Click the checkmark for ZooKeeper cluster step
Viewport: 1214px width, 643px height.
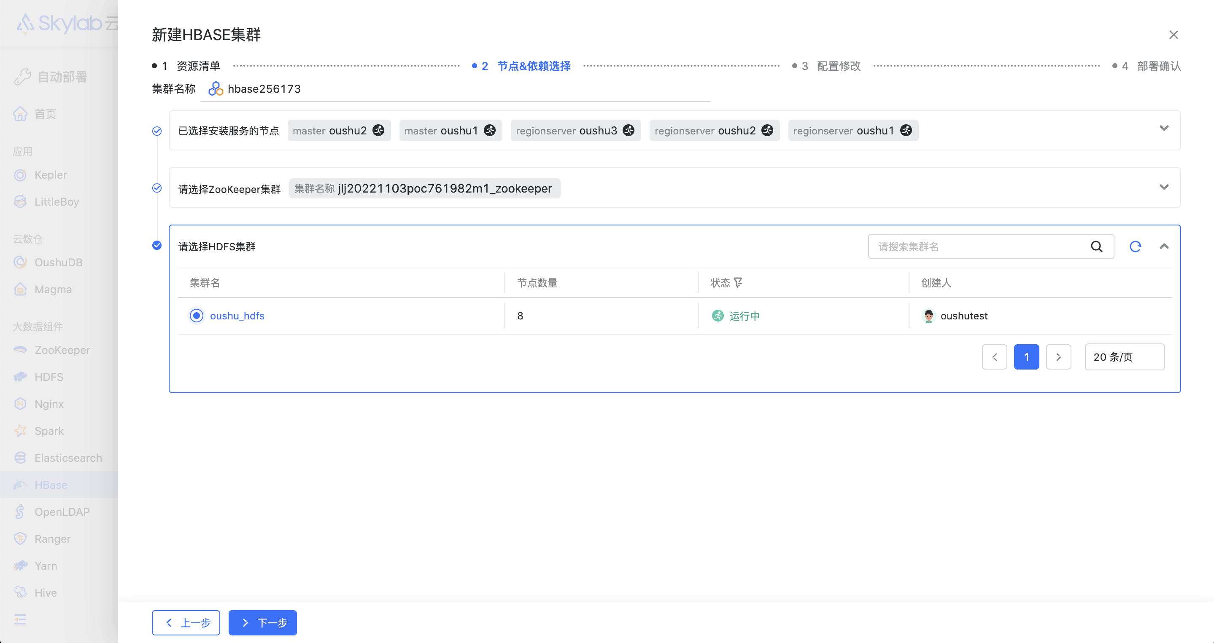coord(157,188)
